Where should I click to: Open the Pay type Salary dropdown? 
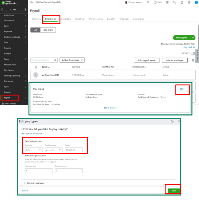(34, 150)
